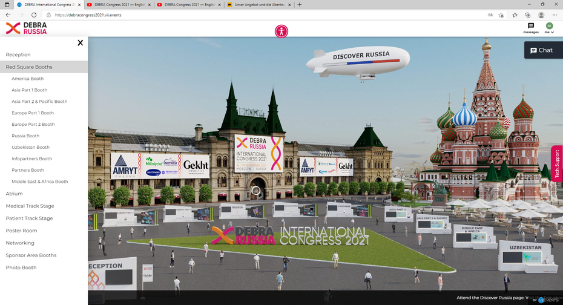Open Asia Part 2 & Pacific Booth

39,102
